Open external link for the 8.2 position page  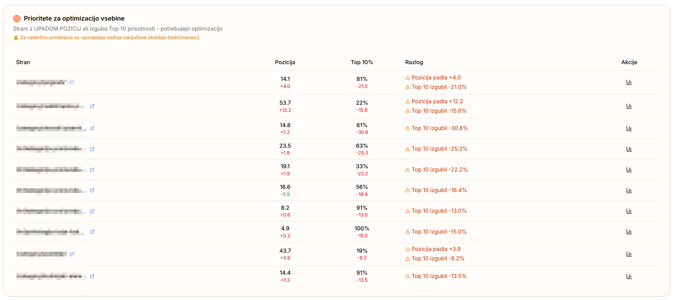[92, 211]
